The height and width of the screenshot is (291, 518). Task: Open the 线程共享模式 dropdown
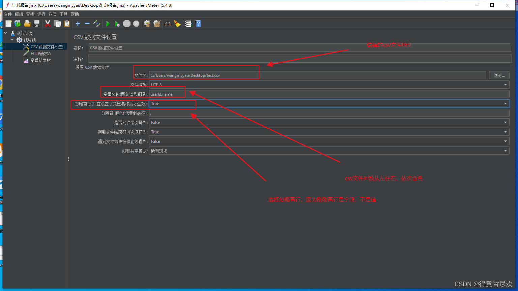(329, 151)
